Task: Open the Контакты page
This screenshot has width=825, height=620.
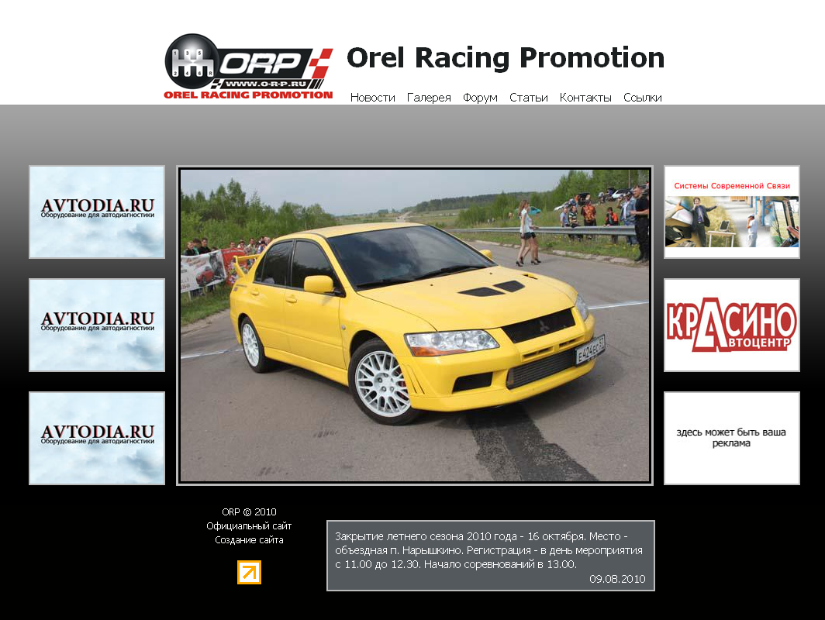Action: [585, 98]
